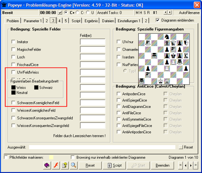Select the U radio button

[x=88, y=13]
